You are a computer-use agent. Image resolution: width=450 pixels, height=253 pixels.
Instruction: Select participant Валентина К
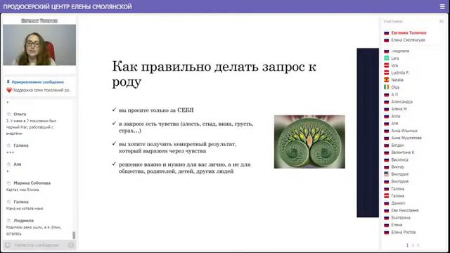403,153
